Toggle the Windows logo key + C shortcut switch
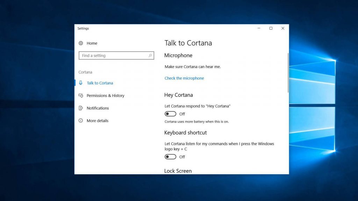The width and height of the screenshot is (358, 201). coord(170,157)
